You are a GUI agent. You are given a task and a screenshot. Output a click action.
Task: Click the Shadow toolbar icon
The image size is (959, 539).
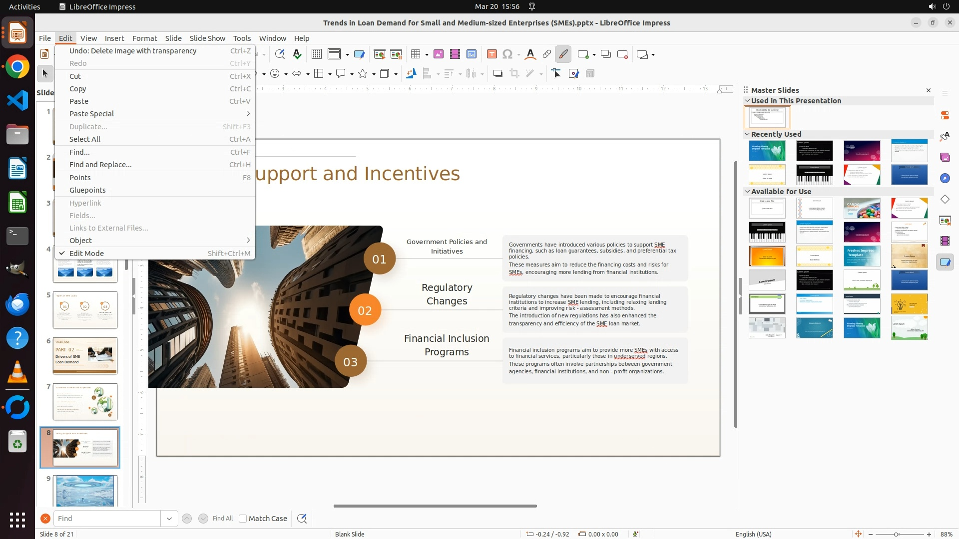[x=497, y=74]
